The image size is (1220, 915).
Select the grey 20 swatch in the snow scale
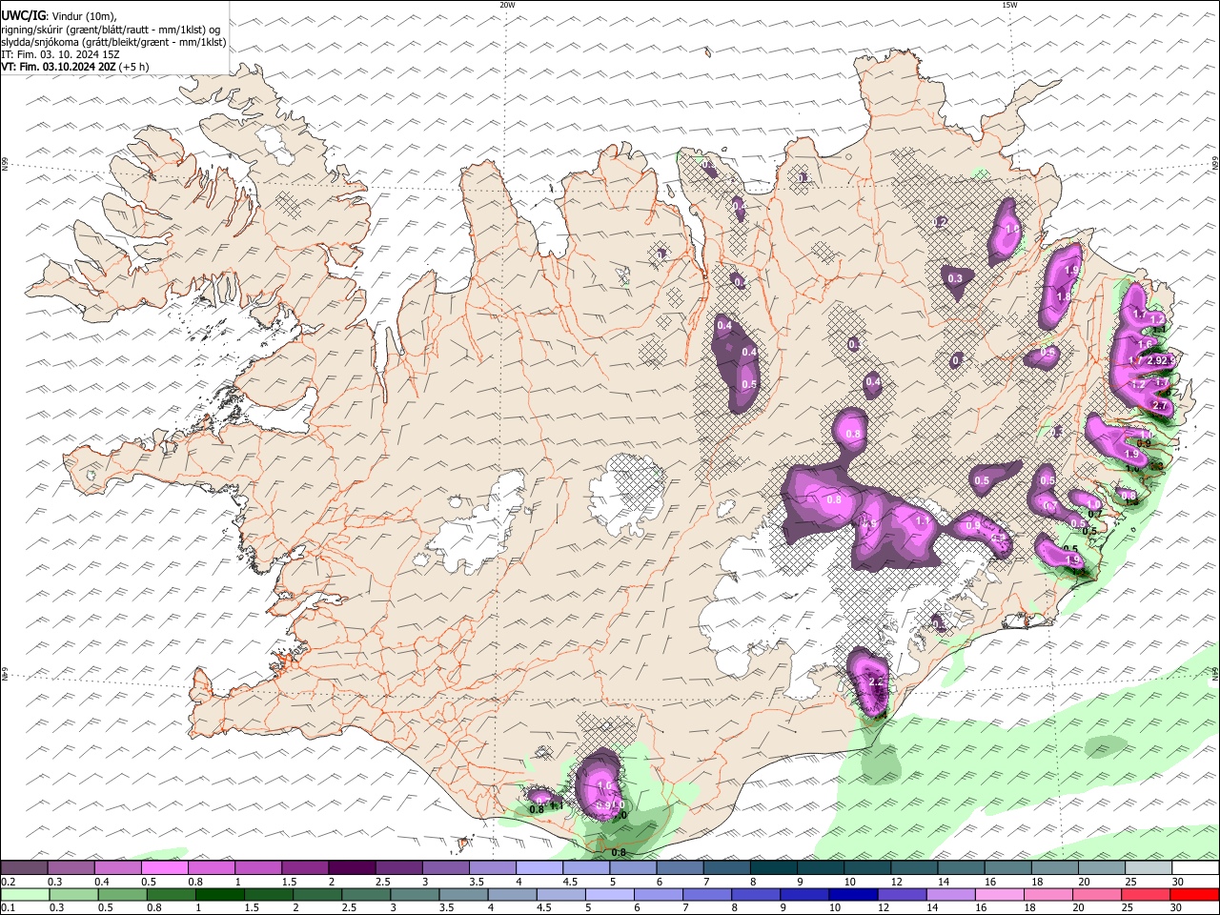pyautogui.click(x=1101, y=867)
